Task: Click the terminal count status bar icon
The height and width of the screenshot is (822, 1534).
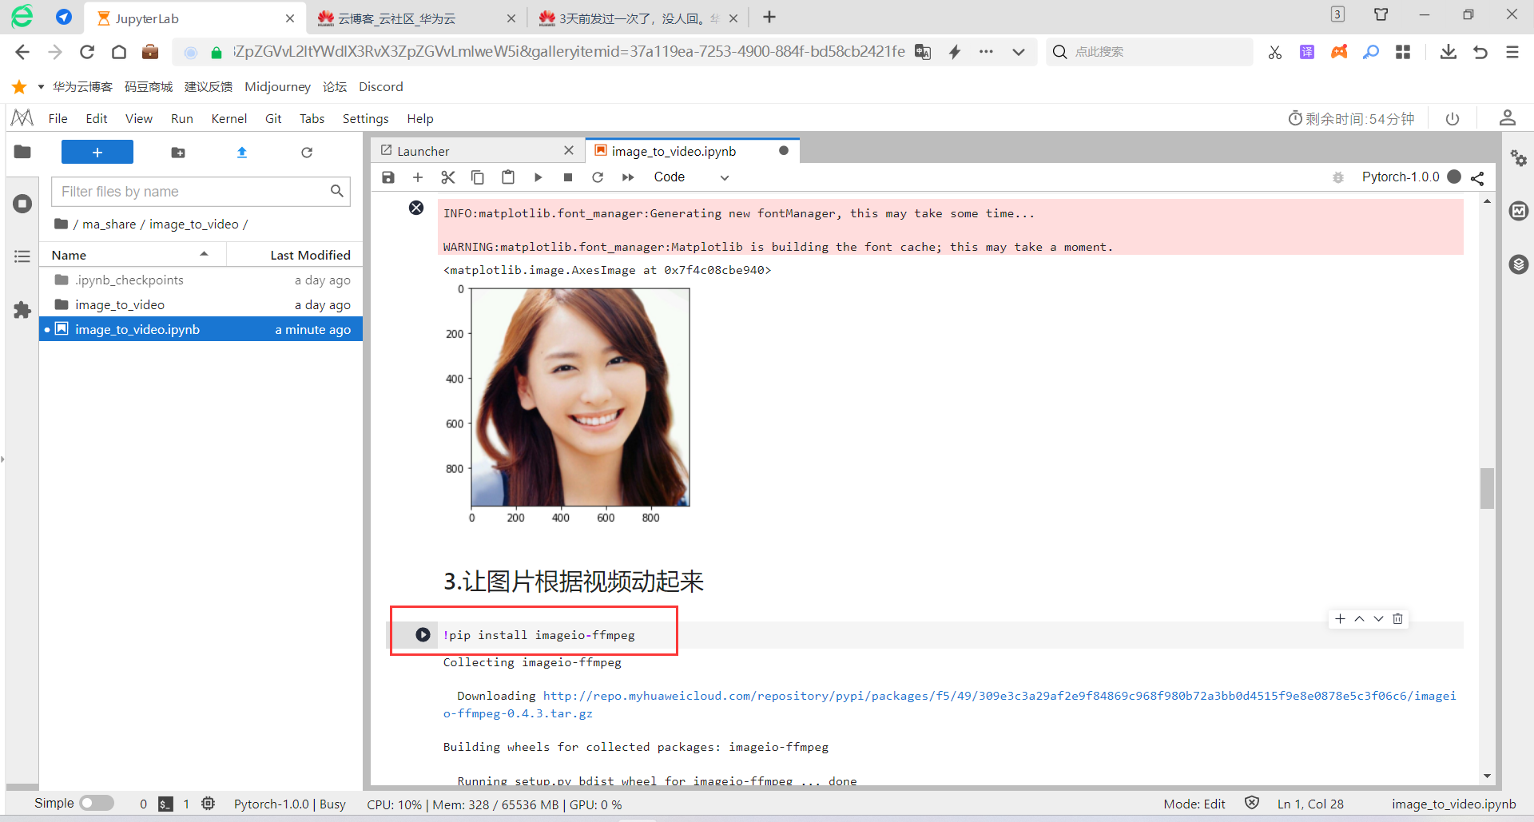Action: [165, 804]
